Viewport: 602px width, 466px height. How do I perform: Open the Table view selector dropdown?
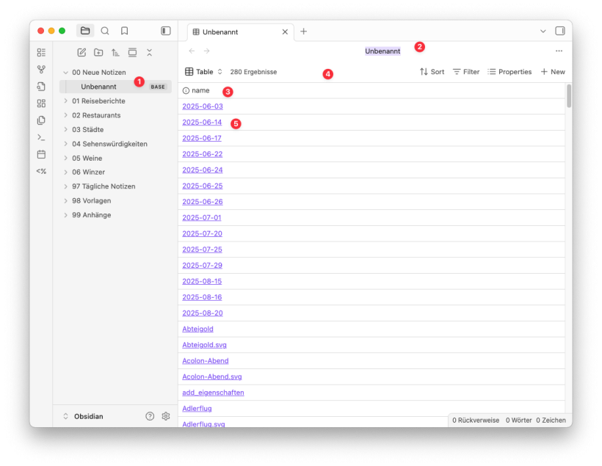pos(203,72)
